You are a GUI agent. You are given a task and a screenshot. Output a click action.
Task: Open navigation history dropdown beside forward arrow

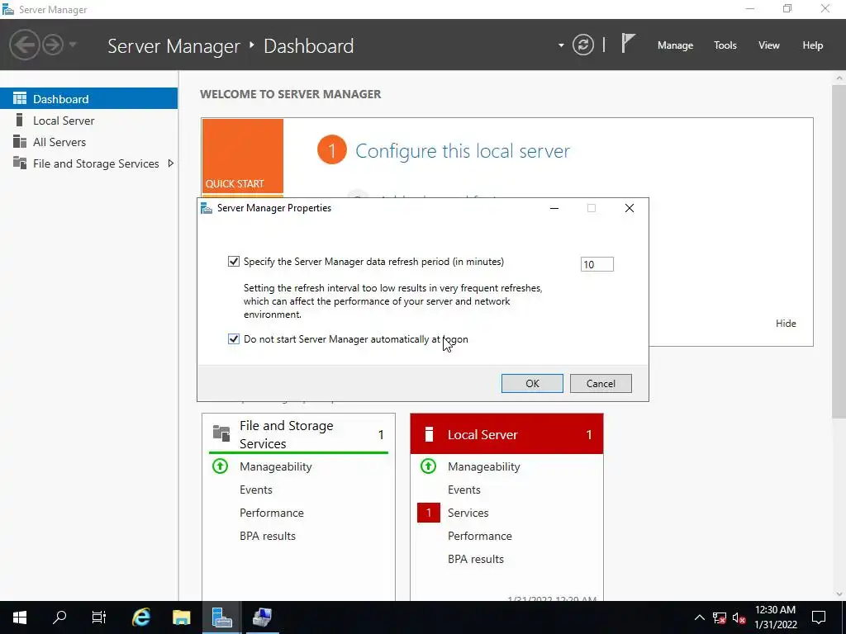click(x=73, y=45)
